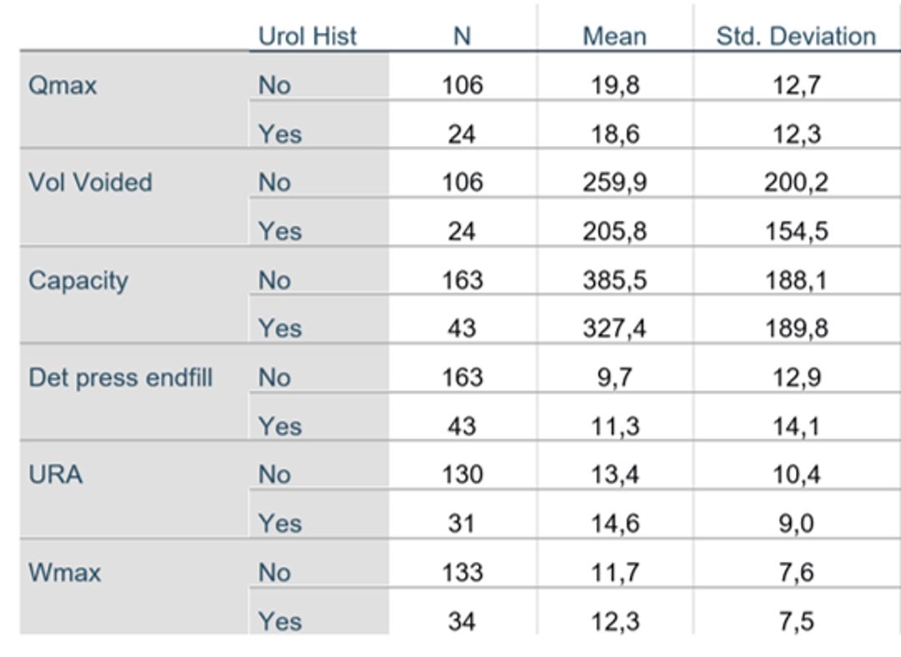Click the Det press endfill row label

coord(121,377)
